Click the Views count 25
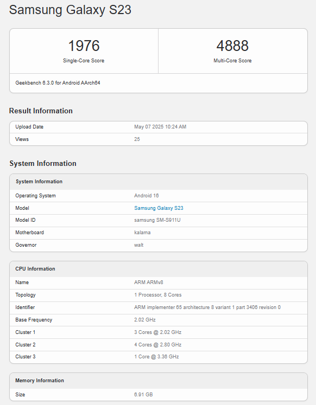The height and width of the screenshot is (405, 316). 137,139
